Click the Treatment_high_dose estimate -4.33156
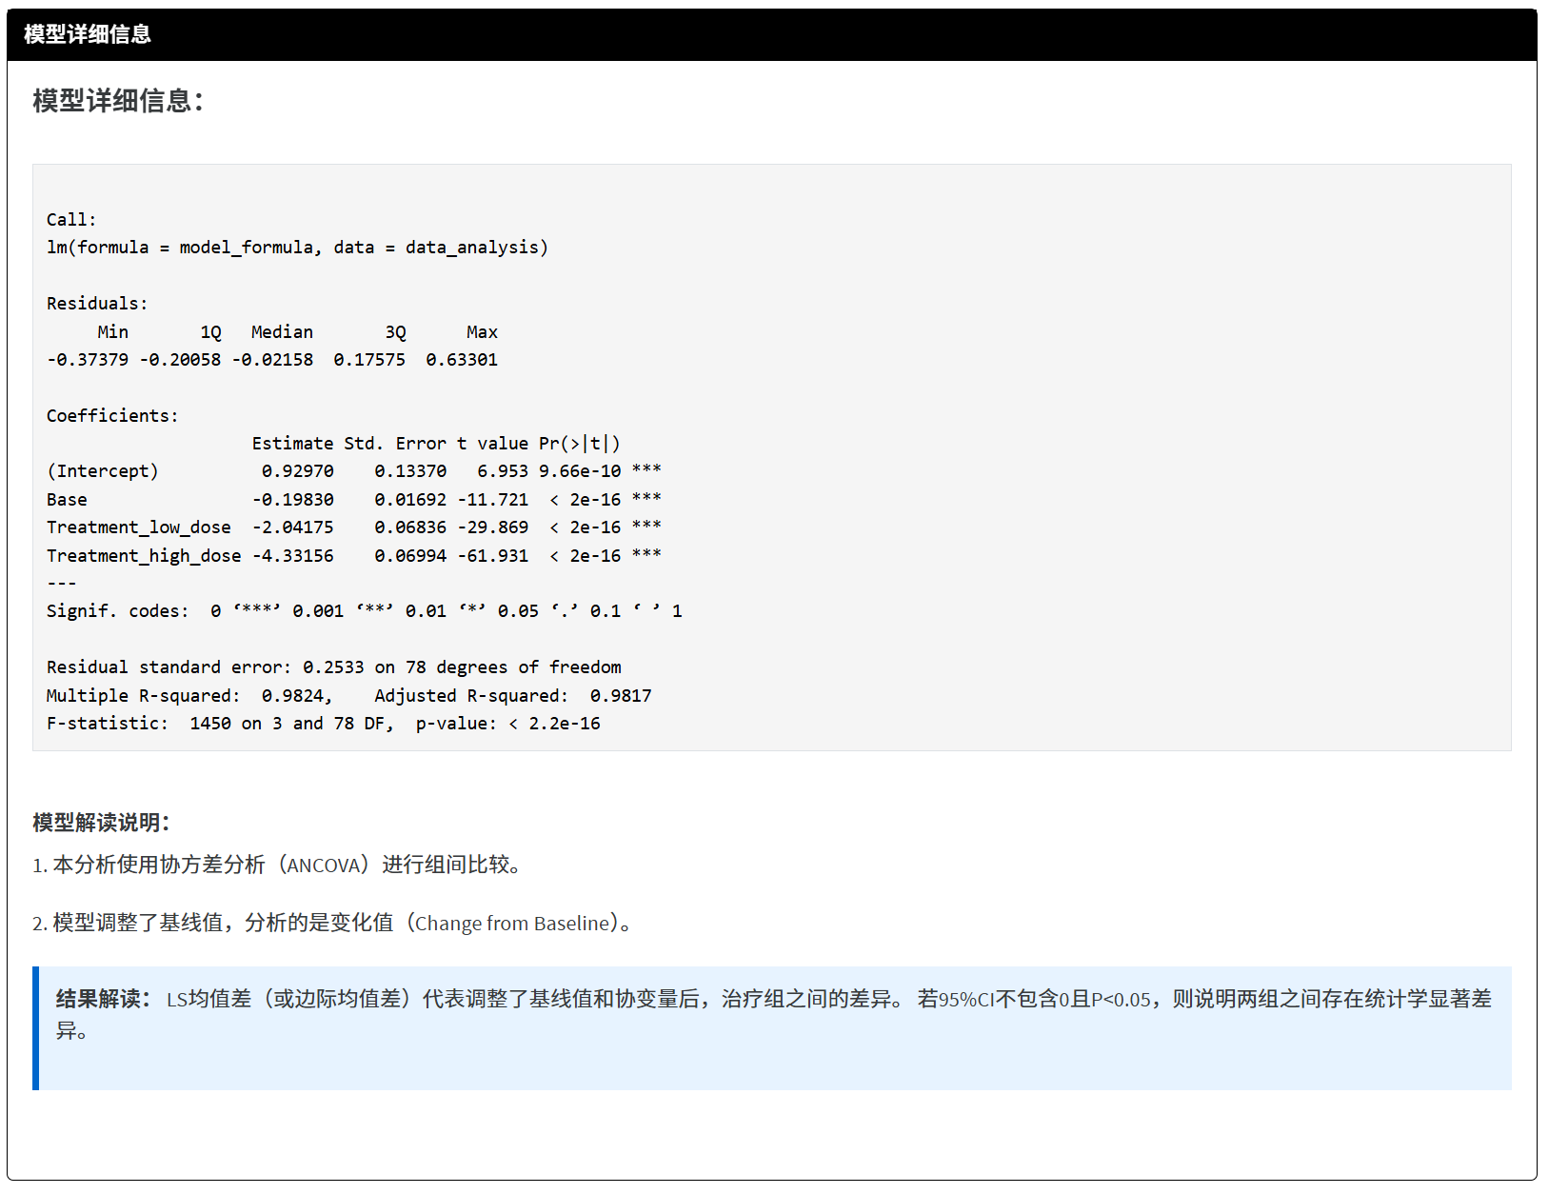This screenshot has height=1194, width=1549. (292, 556)
